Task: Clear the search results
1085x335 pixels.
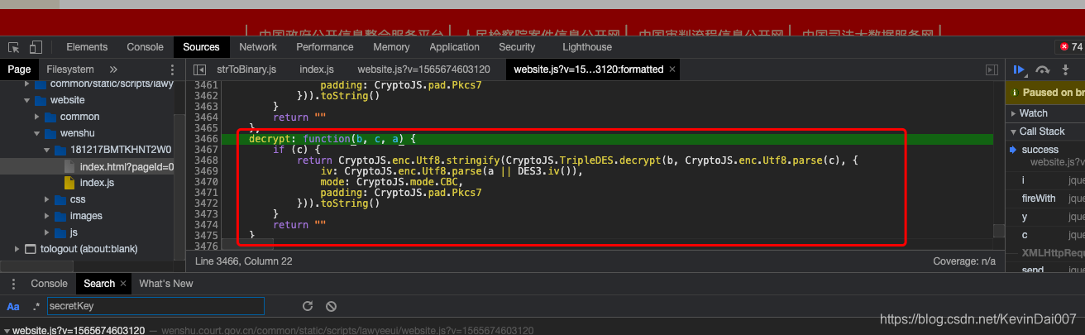Action: tap(331, 307)
